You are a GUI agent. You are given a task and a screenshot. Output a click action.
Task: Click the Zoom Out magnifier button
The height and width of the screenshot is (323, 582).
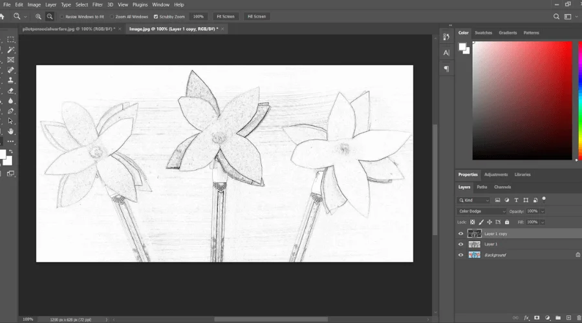[49, 17]
